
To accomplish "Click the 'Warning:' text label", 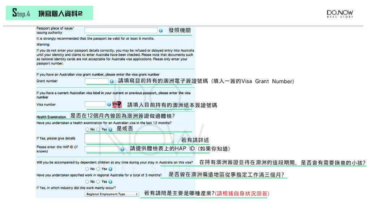I will click(43, 44).
